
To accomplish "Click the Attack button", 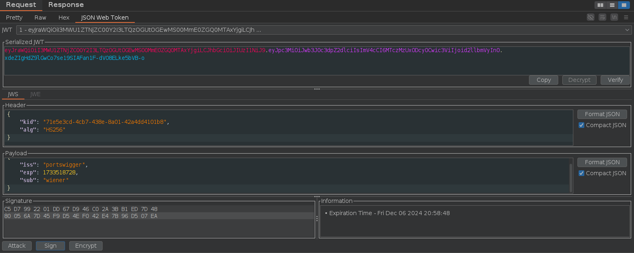I will coord(17,246).
